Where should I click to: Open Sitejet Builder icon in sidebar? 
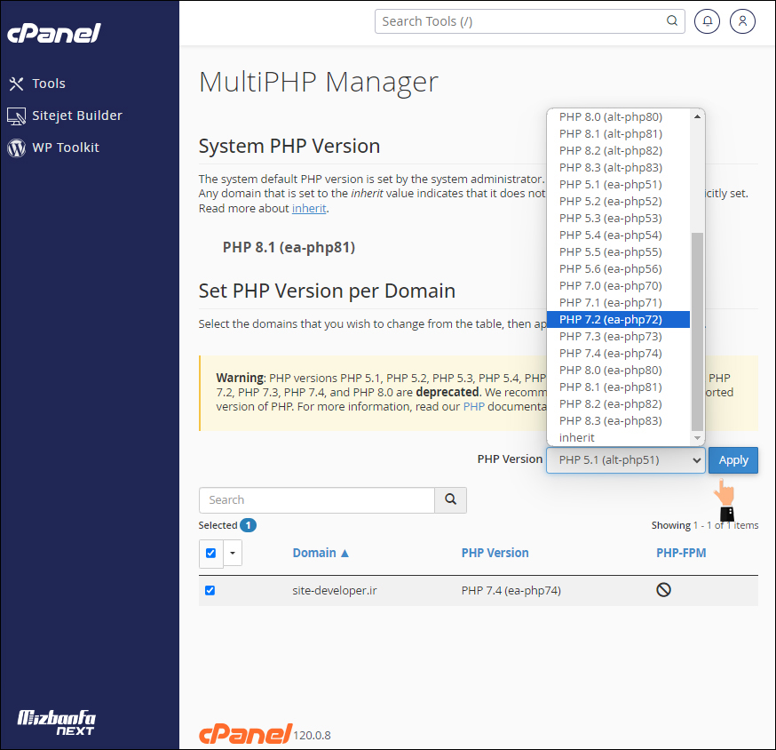click(16, 116)
